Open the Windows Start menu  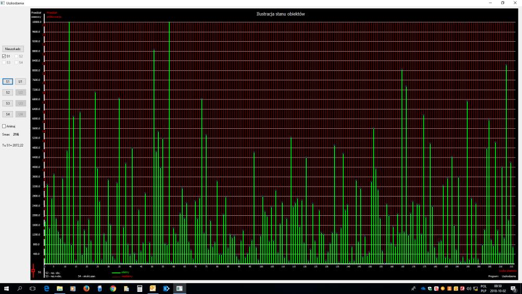tap(6, 288)
